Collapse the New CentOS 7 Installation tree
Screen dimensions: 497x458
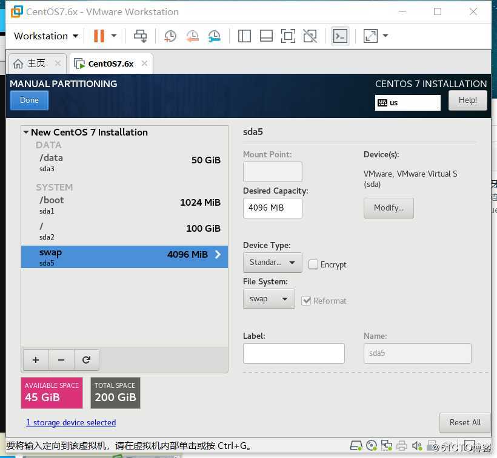(x=26, y=132)
